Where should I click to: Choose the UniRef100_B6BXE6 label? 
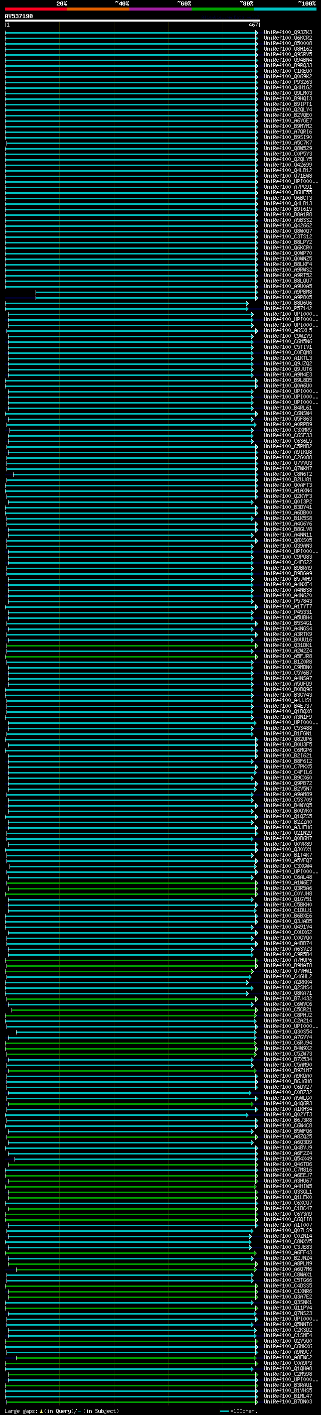pyautogui.click(x=288, y=916)
